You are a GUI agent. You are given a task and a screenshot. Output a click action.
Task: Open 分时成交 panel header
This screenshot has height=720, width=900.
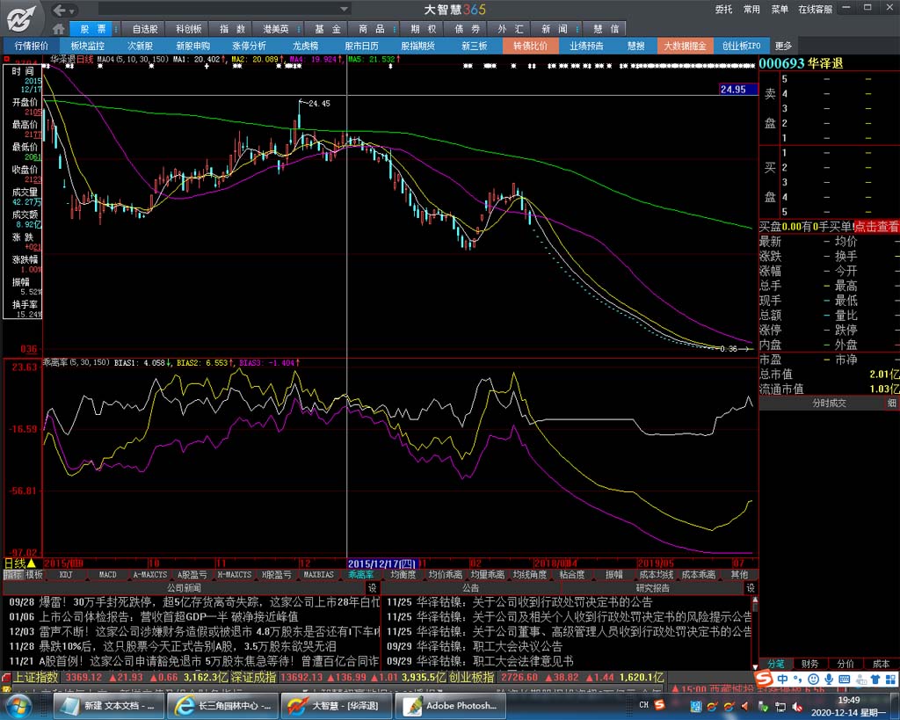click(829, 404)
